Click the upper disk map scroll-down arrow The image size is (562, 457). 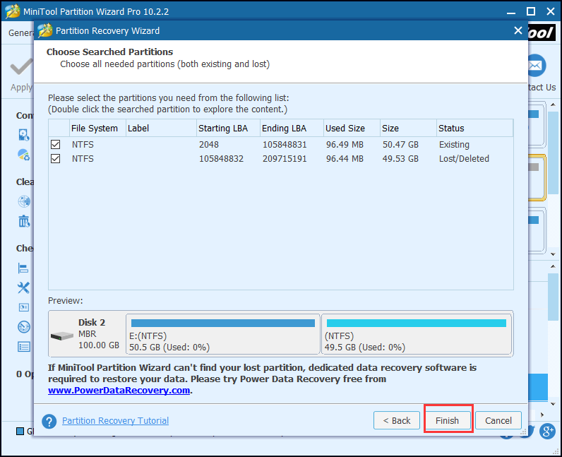coord(553,254)
